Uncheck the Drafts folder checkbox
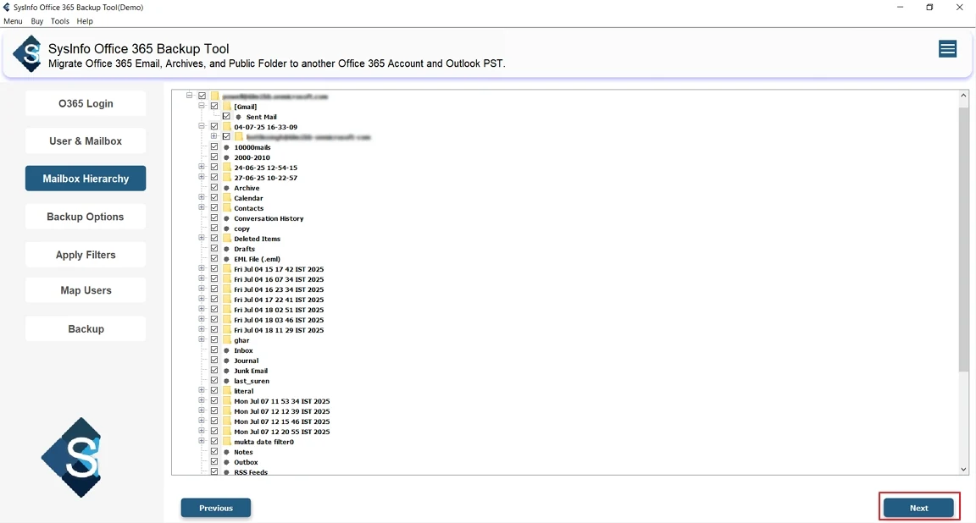The image size is (976, 523). [x=214, y=249]
